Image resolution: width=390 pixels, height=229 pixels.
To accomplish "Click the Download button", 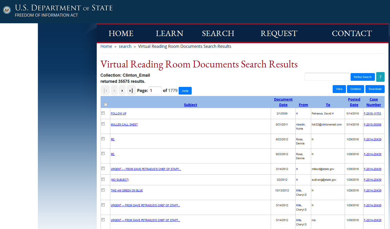I will click(375, 89).
